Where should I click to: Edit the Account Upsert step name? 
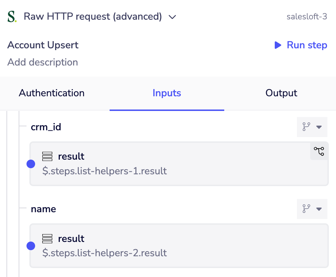click(x=43, y=45)
